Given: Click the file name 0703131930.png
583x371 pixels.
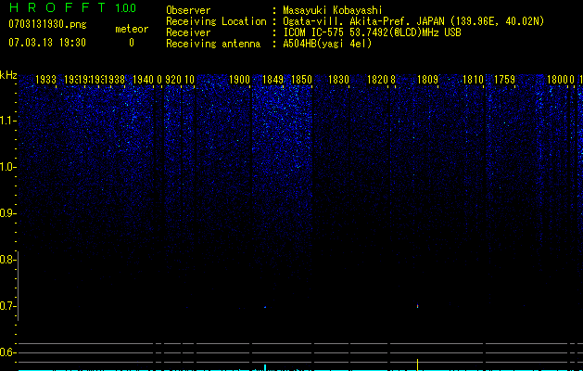Looking at the screenshot, I should (x=47, y=24).
